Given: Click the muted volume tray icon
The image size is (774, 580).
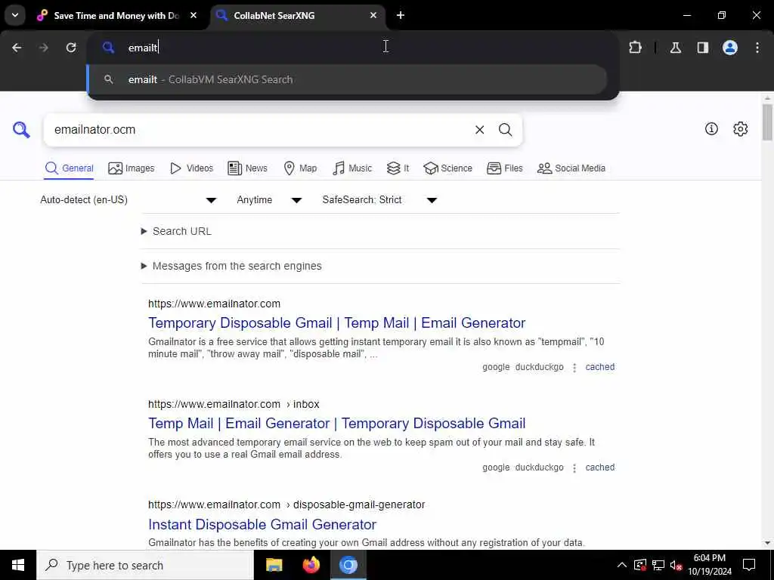Looking at the screenshot, I should click(x=676, y=565).
